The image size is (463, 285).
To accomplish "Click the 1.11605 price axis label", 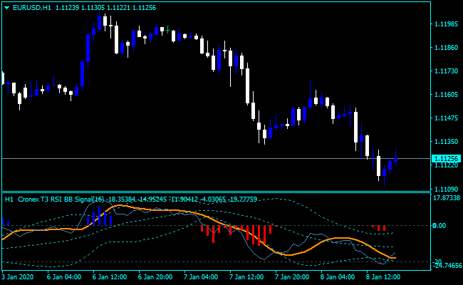I will tap(446, 95).
